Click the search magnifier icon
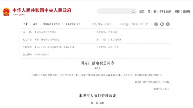Image resolution: width=193 pixels, height=108 pixels. (133, 11)
